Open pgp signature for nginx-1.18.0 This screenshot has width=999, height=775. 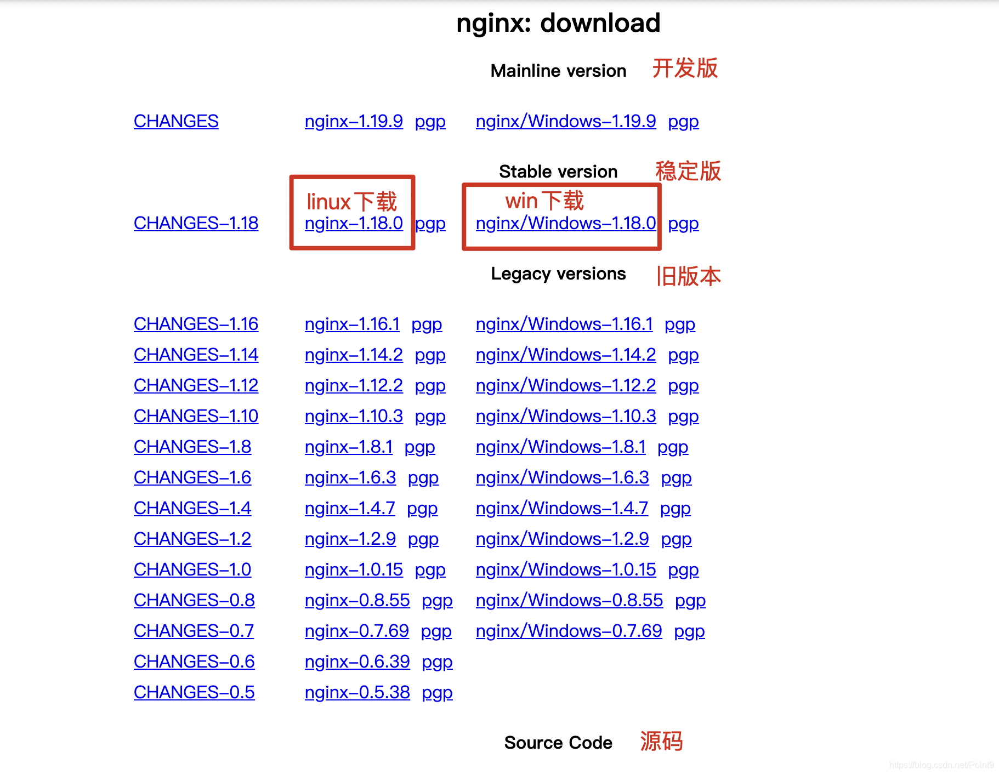(430, 223)
